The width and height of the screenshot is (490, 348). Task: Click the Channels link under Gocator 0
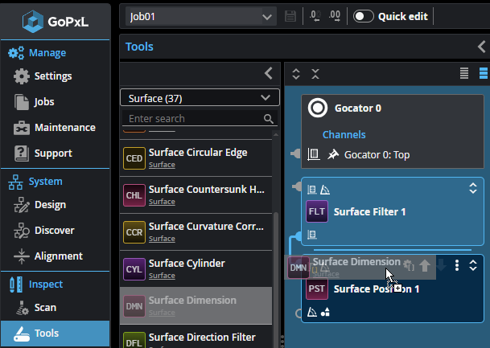[344, 134]
